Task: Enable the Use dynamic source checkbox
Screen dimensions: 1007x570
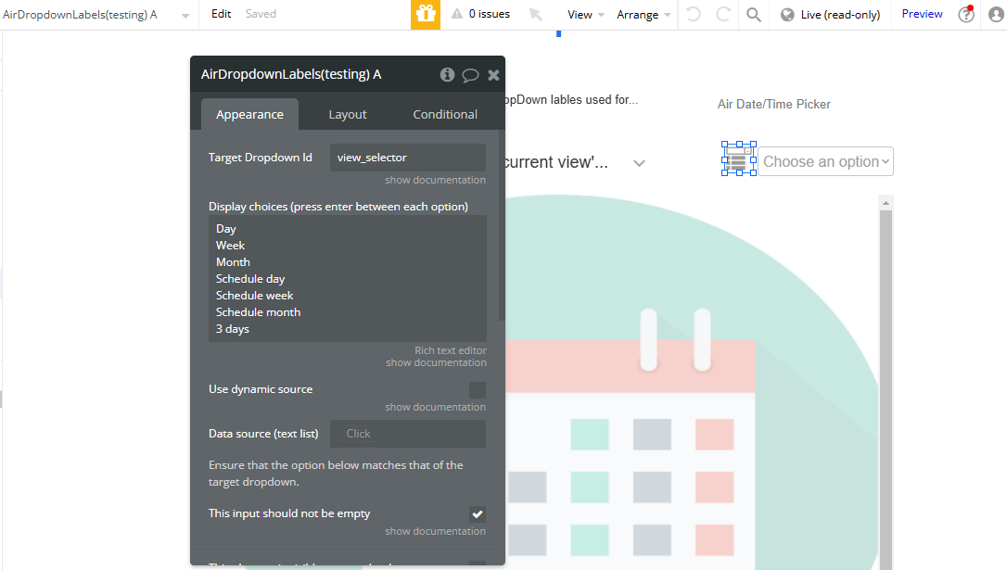Action: [x=477, y=390]
